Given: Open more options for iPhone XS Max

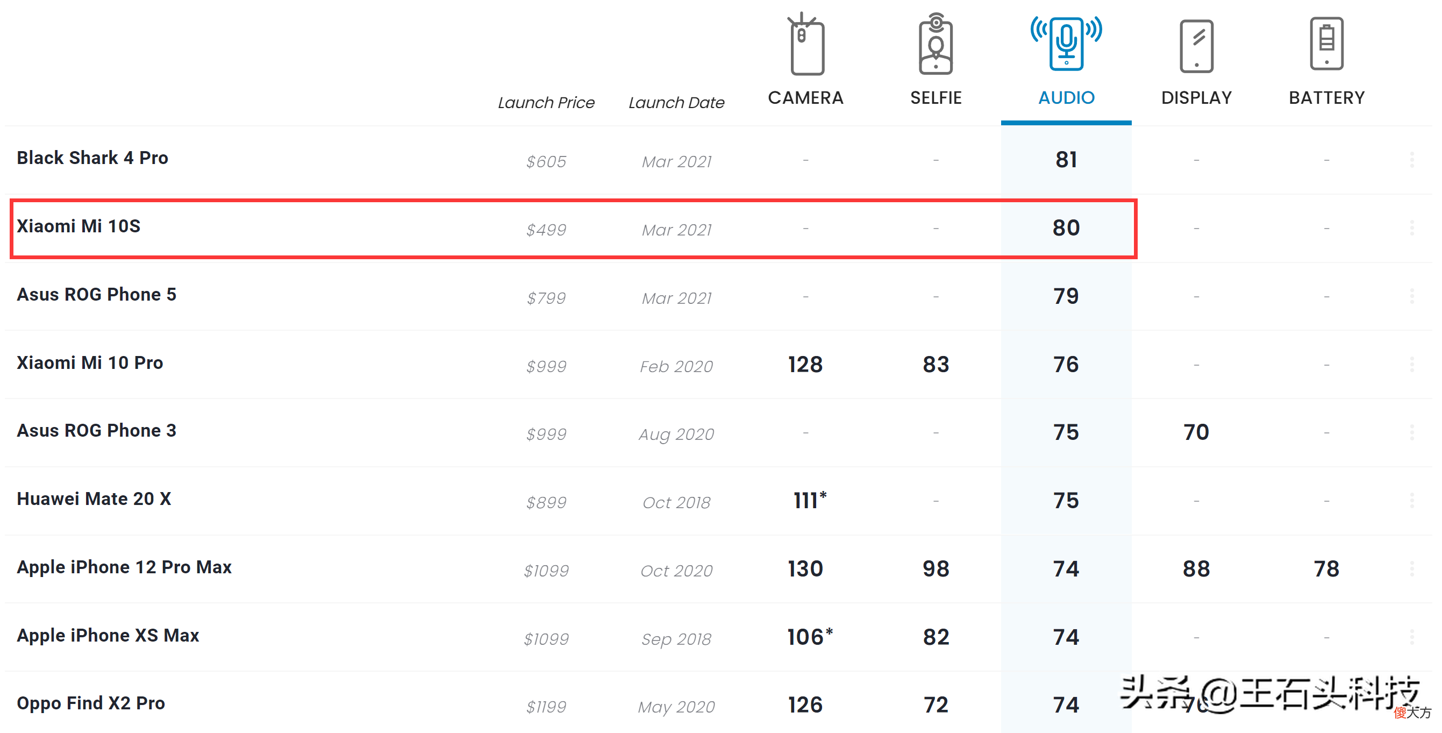Looking at the screenshot, I should click(x=1412, y=637).
